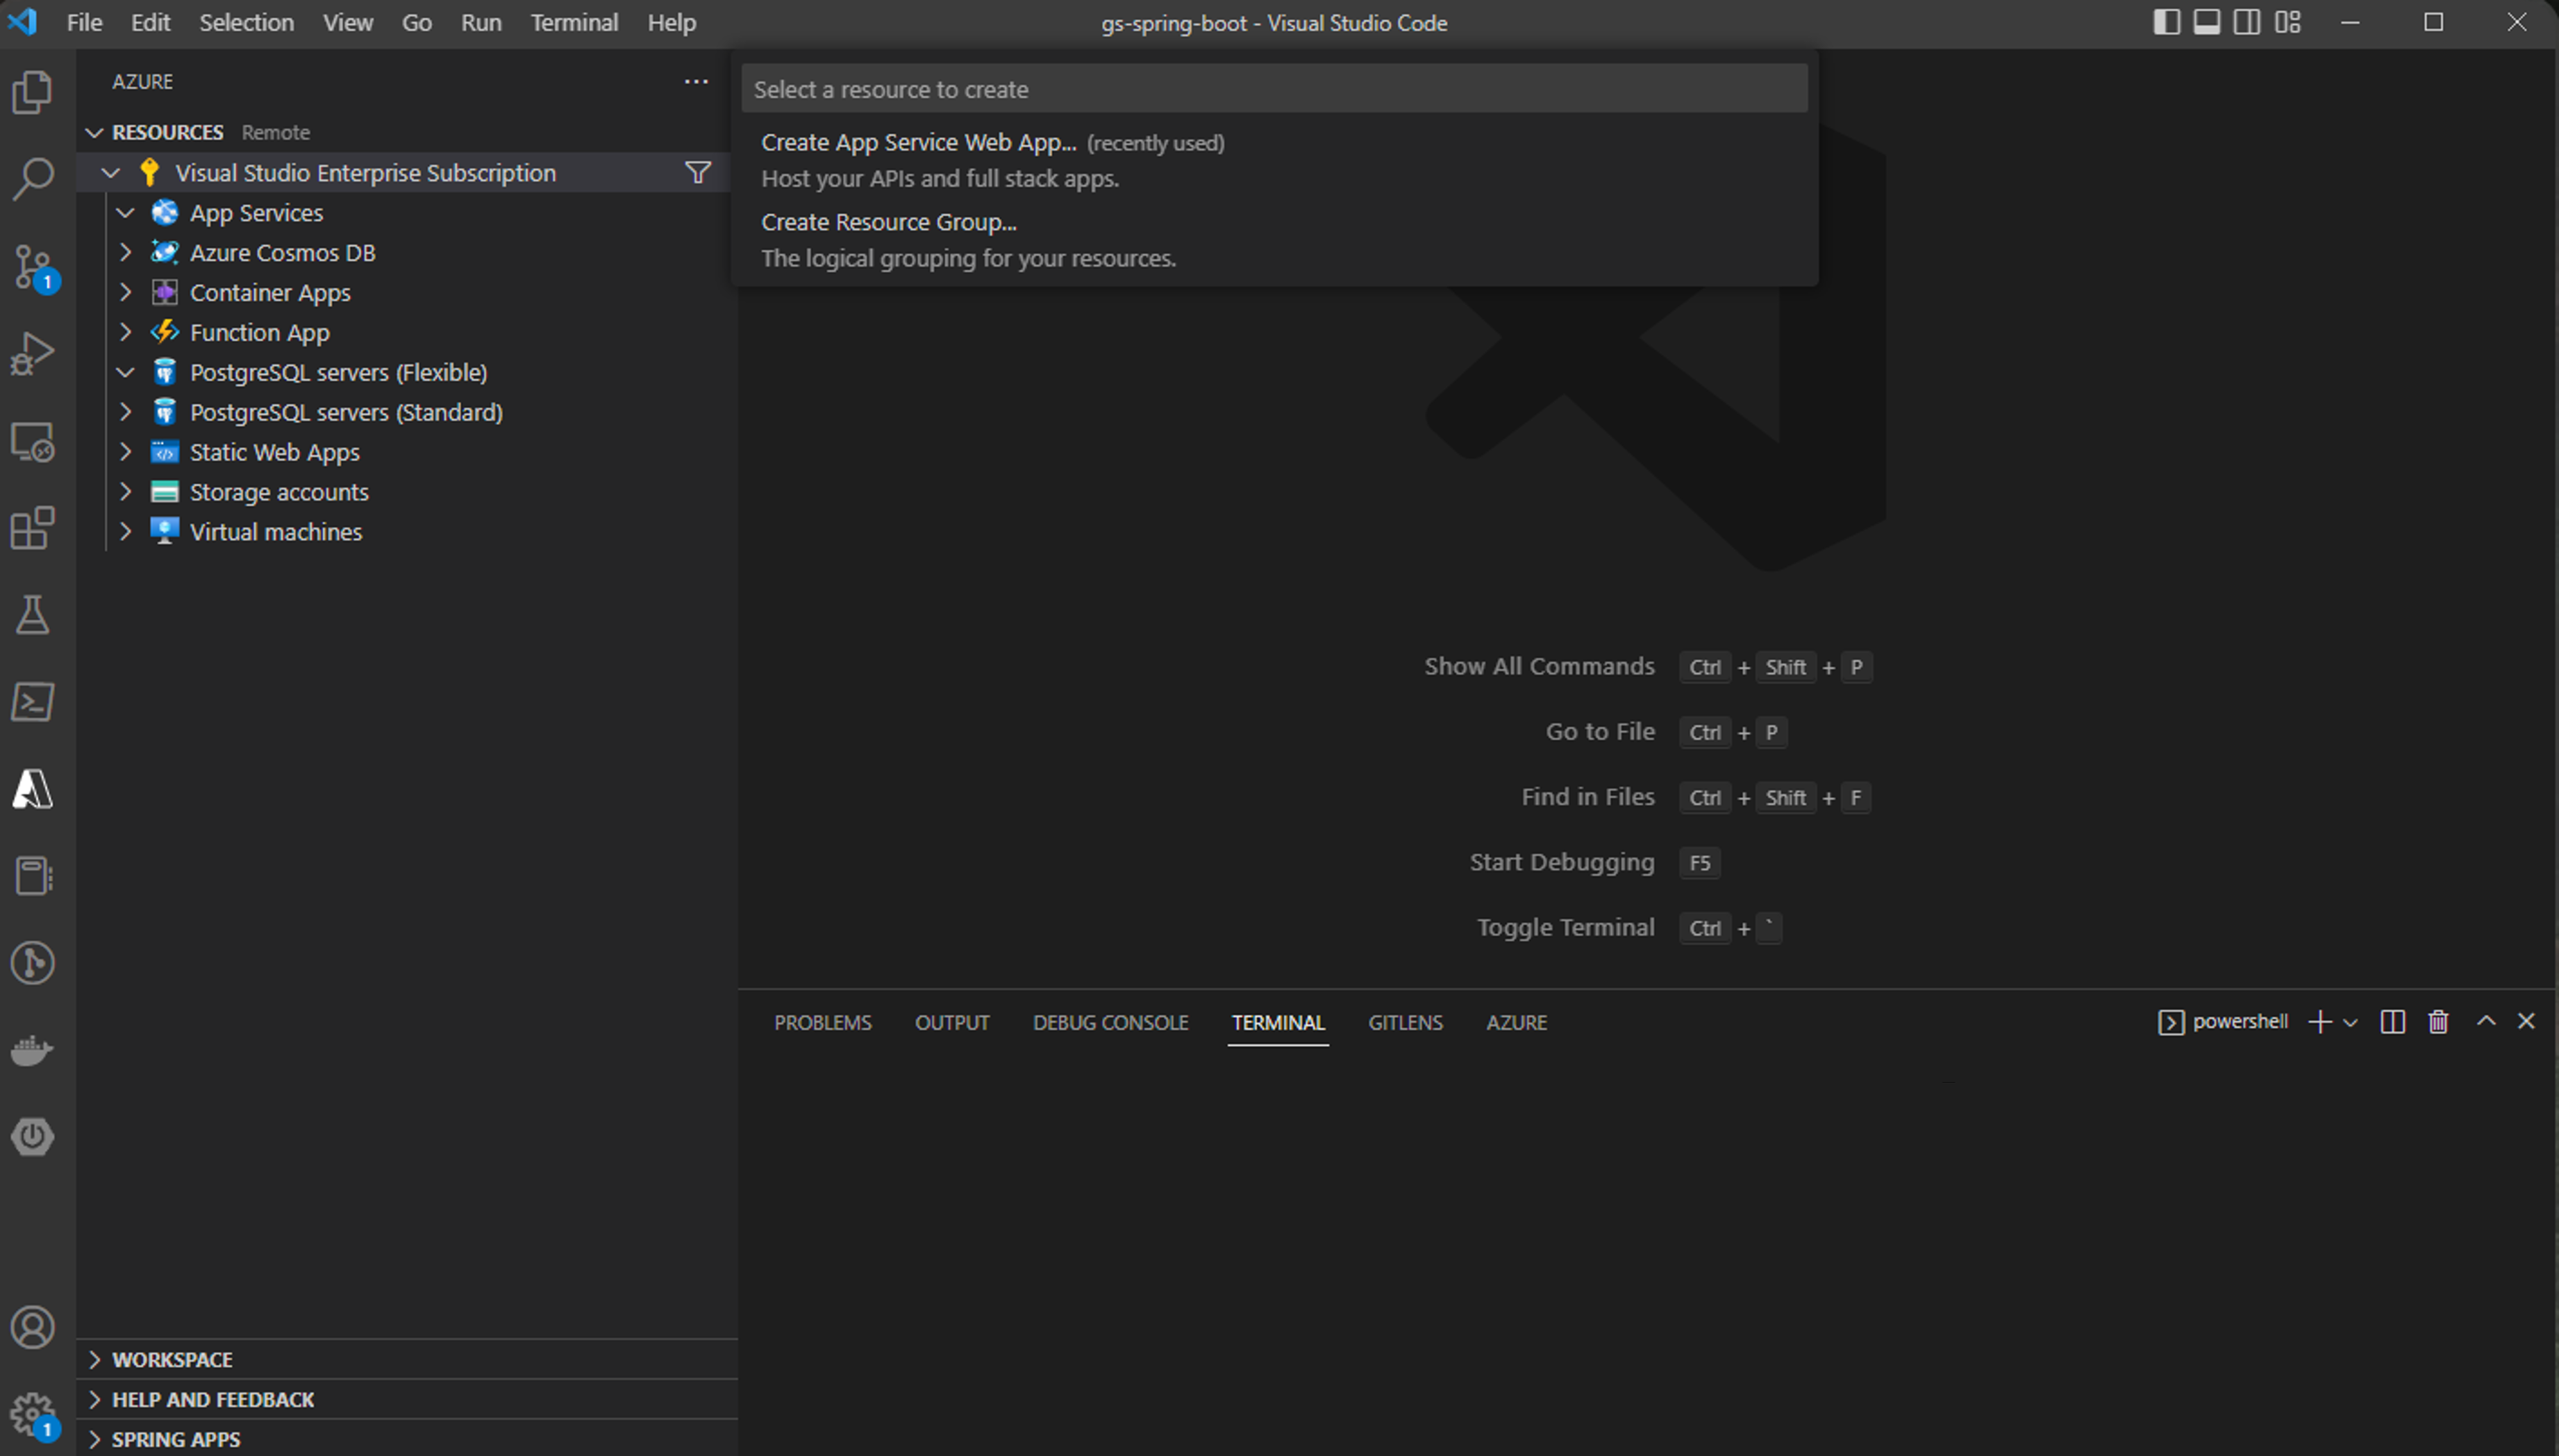The width and height of the screenshot is (2559, 1456).
Task: Expand the Storage accounts node
Action: click(126, 492)
